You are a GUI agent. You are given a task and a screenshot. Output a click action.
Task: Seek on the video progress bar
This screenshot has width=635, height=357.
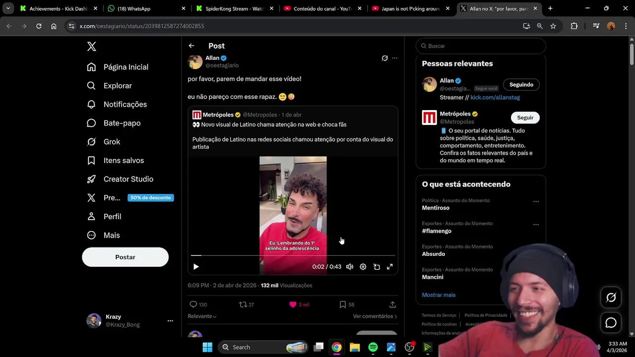[293, 255]
